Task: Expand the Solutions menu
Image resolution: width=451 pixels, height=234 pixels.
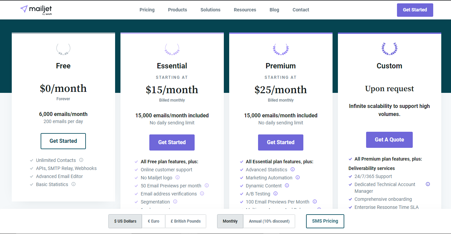Action: (210, 10)
